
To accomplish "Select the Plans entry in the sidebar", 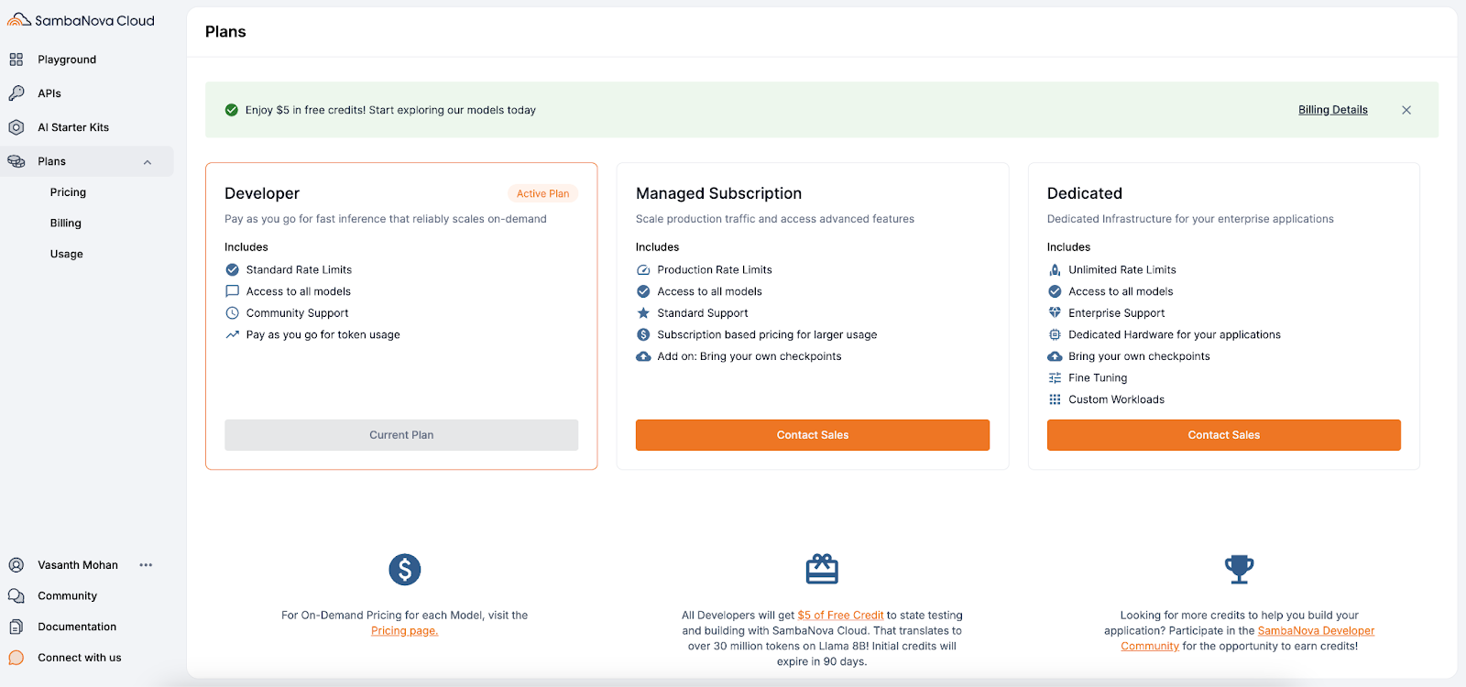I will (51, 160).
